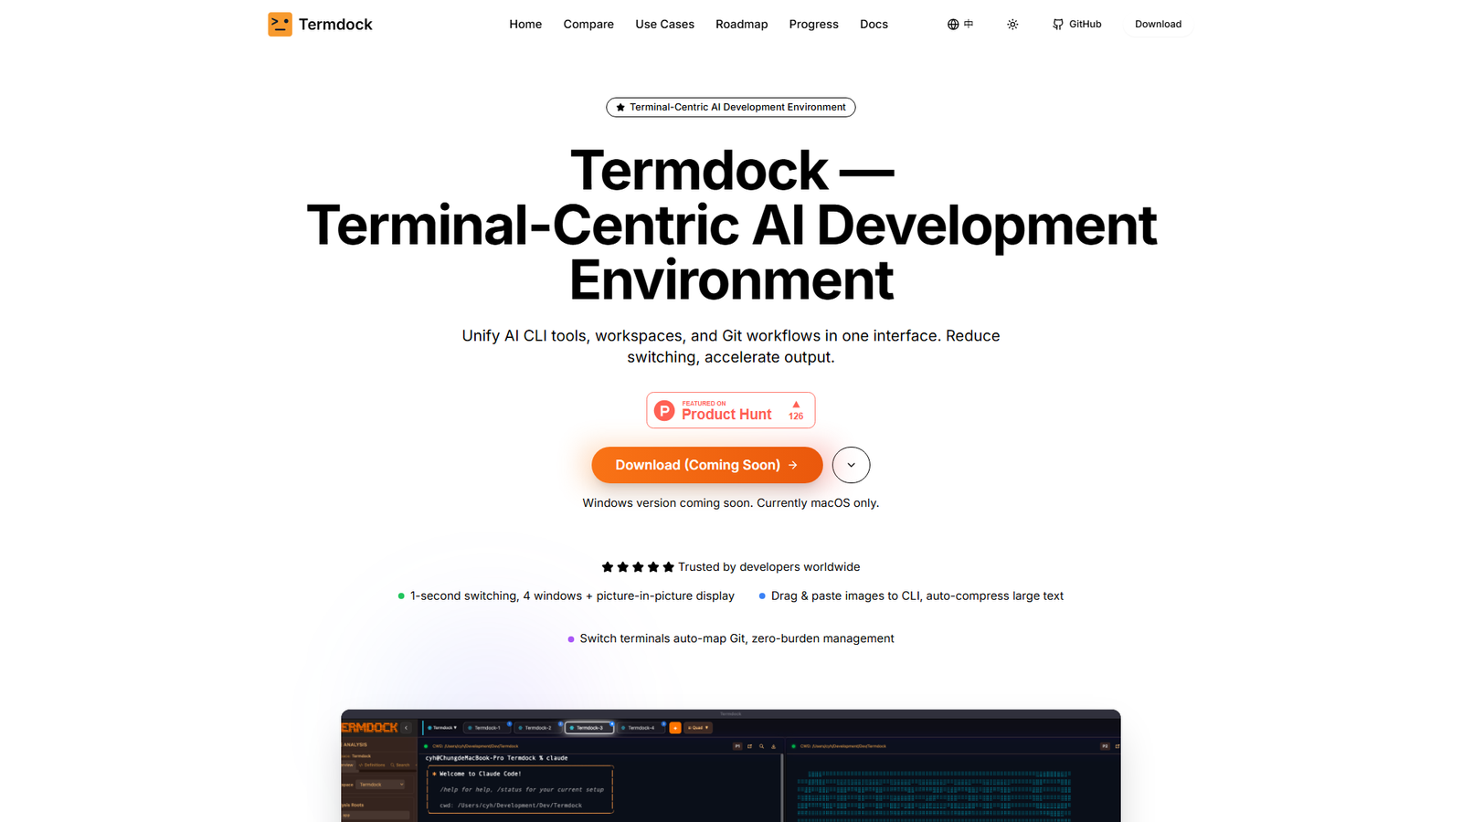Click the split-pane icon in the terminal panel header
This screenshot has height=822, width=1462.
[748, 746]
